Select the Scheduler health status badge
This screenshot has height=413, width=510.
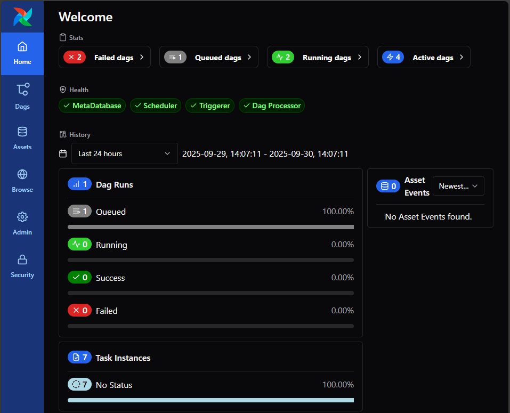(x=156, y=106)
